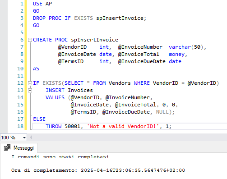Open the 100 % zoom dropdown
Screen dimensions: 227x179
click(x=24, y=138)
